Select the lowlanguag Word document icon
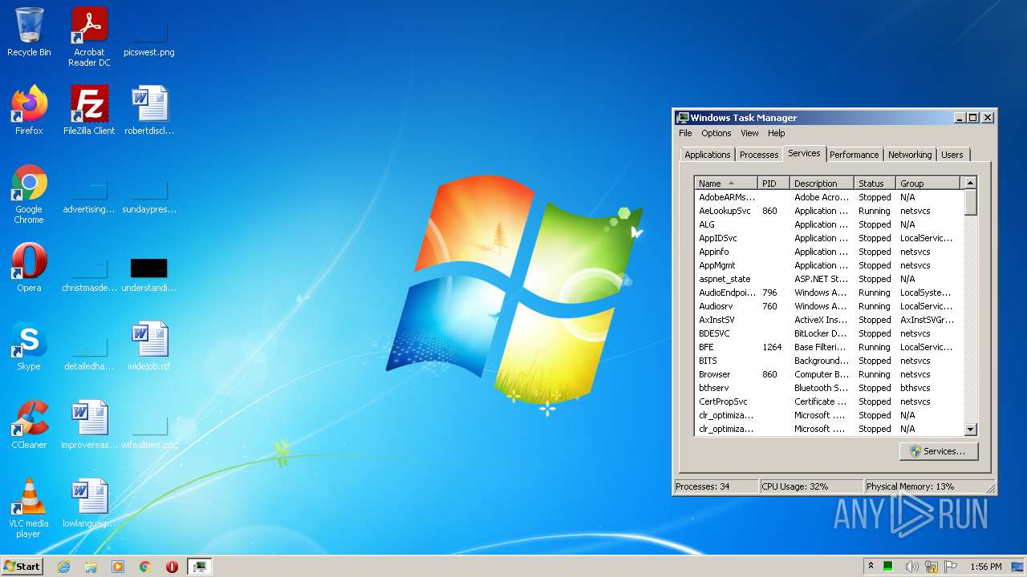 pos(89,503)
